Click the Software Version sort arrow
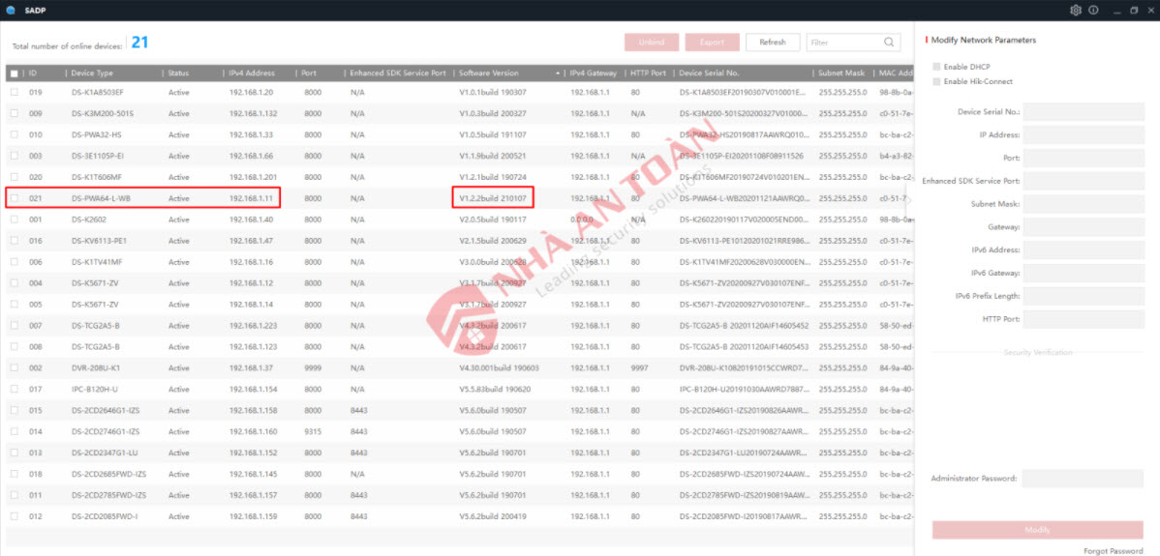Viewport: 1160px width, 556px height. point(558,73)
